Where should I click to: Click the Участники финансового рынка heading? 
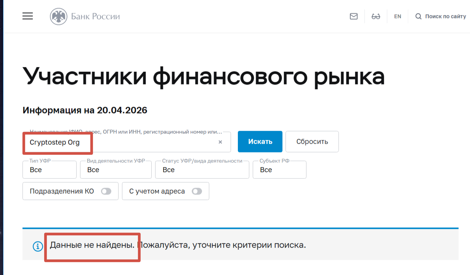tap(204, 76)
